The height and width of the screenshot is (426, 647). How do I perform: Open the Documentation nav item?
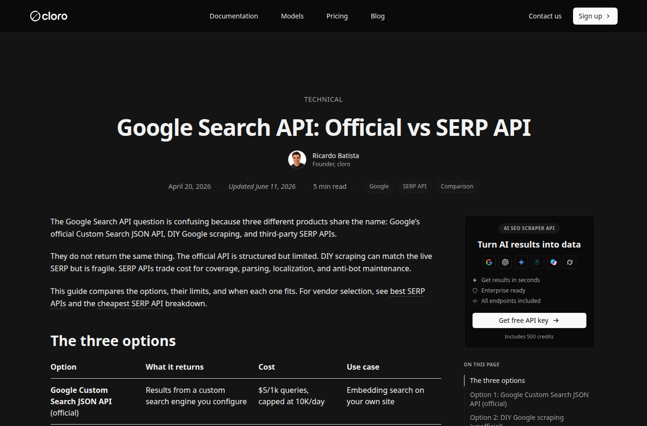click(234, 16)
